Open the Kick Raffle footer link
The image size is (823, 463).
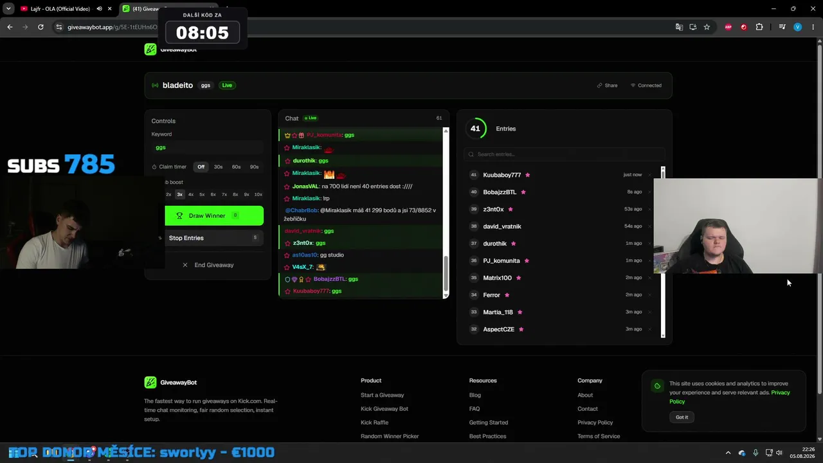[374, 422]
